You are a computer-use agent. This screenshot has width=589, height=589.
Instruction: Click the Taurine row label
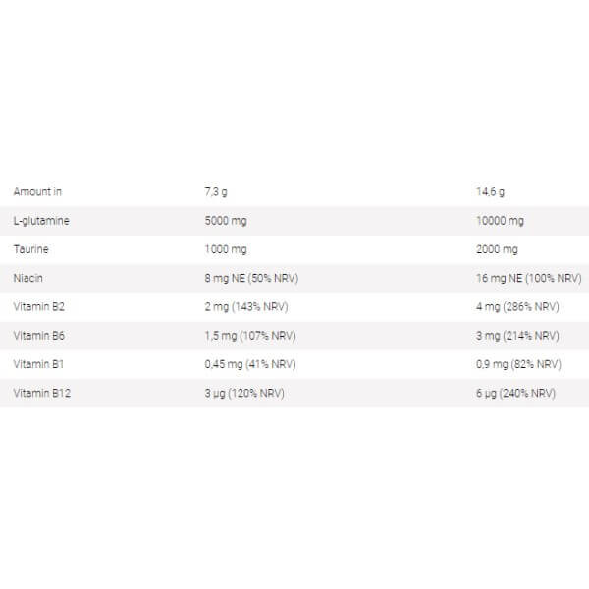31,249
